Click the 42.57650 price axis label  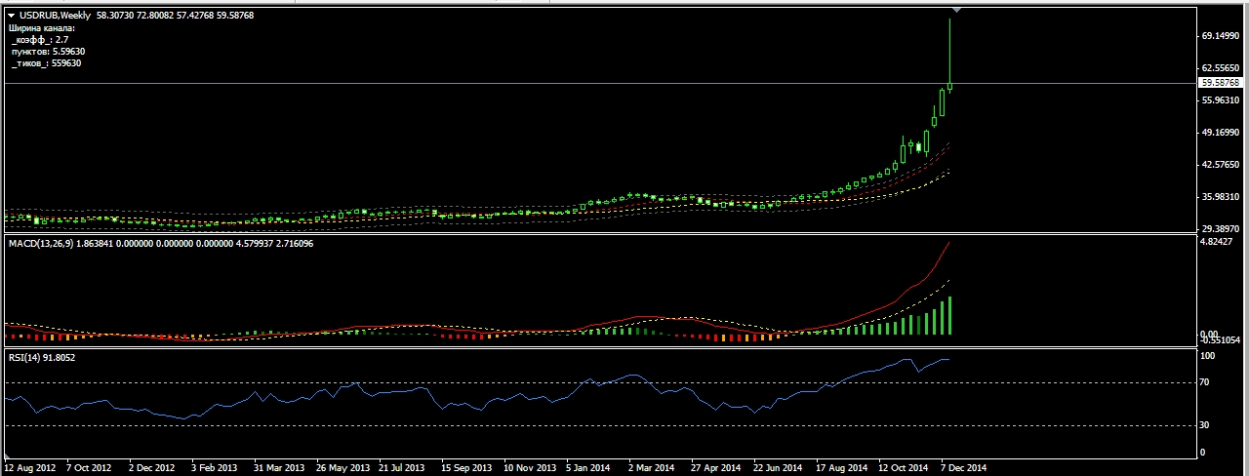point(1221,164)
